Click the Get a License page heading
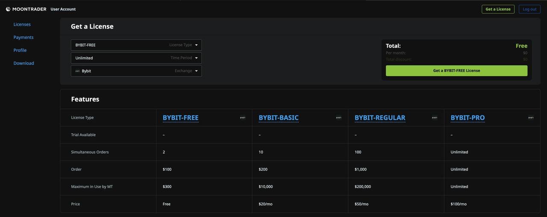The height and width of the screenshot is (217, 547). [x=92, y=26]
